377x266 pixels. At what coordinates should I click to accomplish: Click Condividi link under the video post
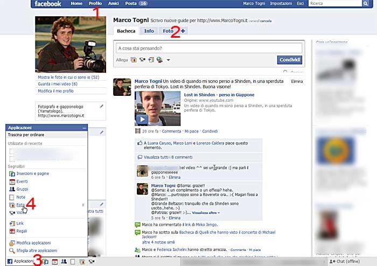coord(210,131)
